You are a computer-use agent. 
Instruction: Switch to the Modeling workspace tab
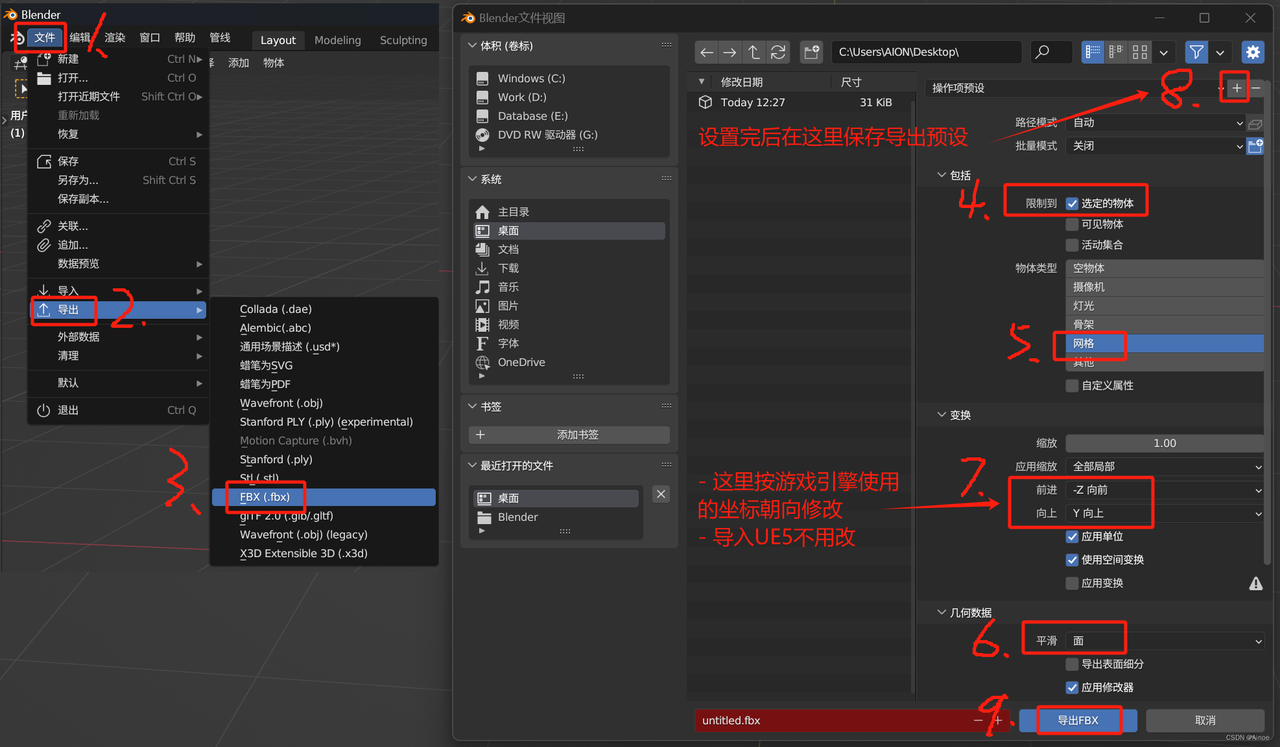click(x=337, y=40)
